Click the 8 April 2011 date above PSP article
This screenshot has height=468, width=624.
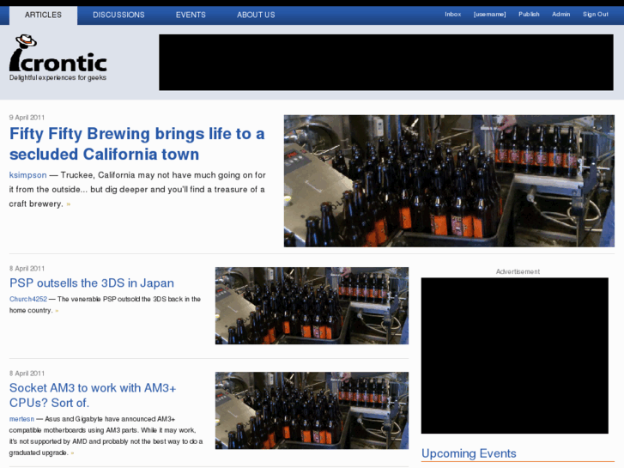pos(27,269)
